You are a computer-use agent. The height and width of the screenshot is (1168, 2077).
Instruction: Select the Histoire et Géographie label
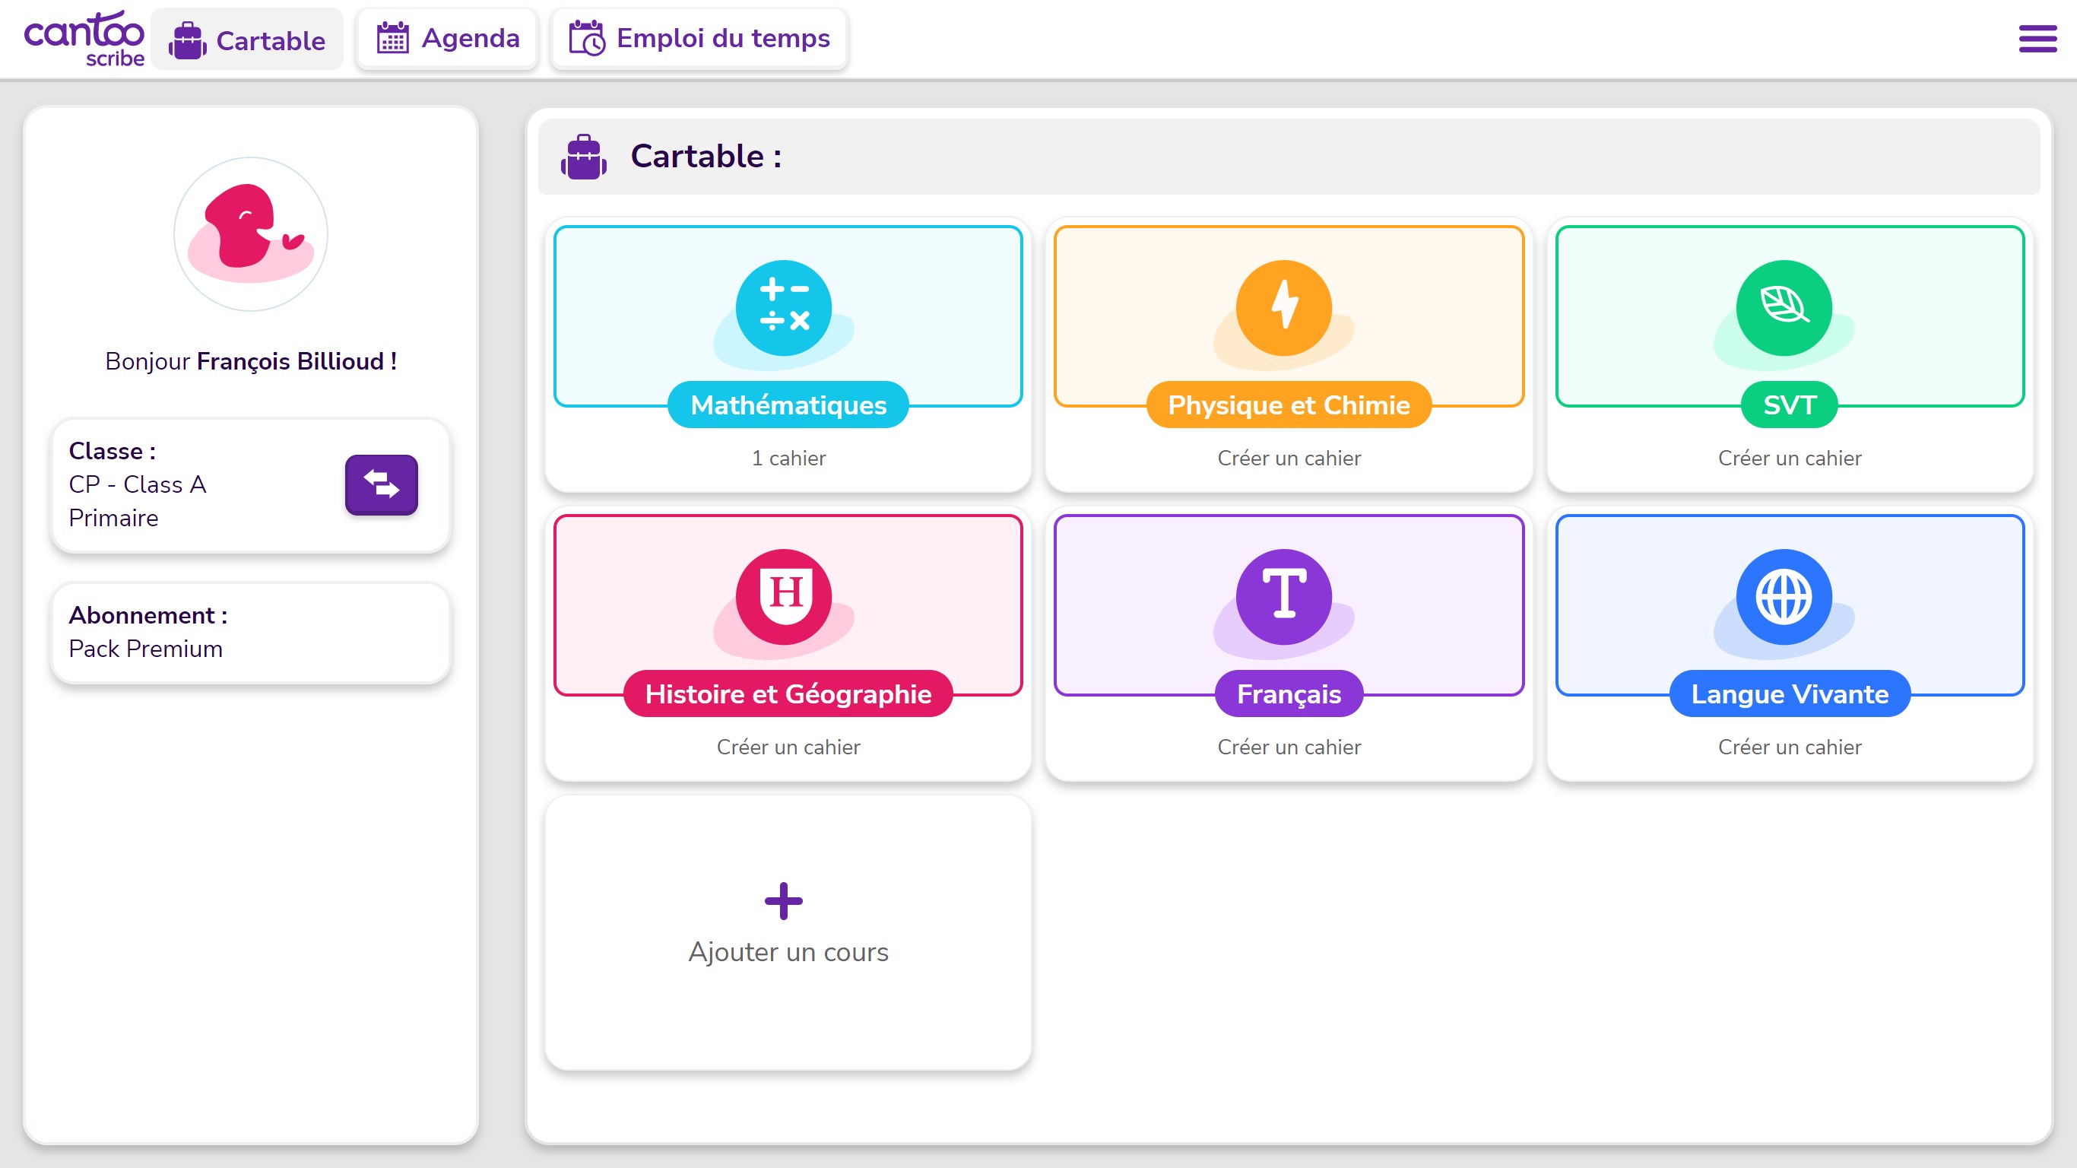[x=788, y=693]
